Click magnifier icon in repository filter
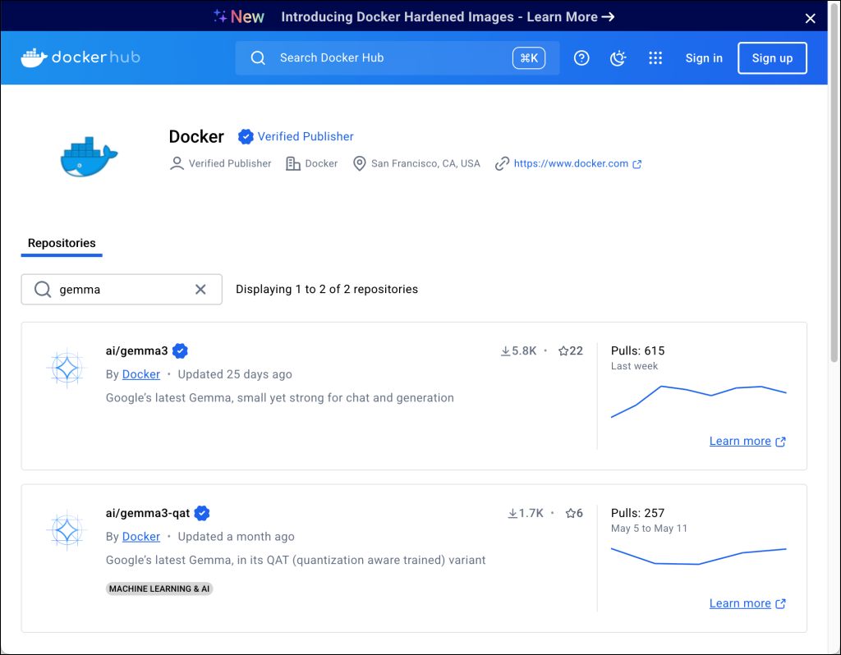 [x=43, y=290]
